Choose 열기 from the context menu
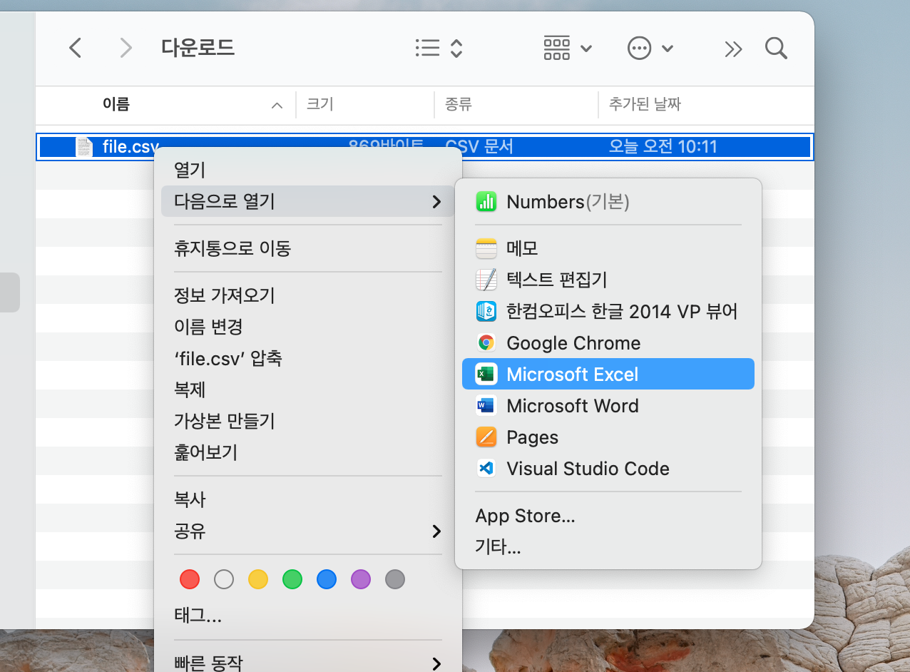The height and width of the screenshot is (672, 910). pyautogui.click(x=307, y=170)
